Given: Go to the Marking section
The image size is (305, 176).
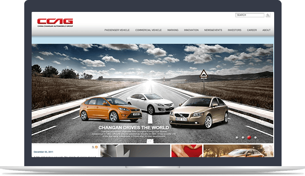Looking at the screenshot, I should click(173, 30).
